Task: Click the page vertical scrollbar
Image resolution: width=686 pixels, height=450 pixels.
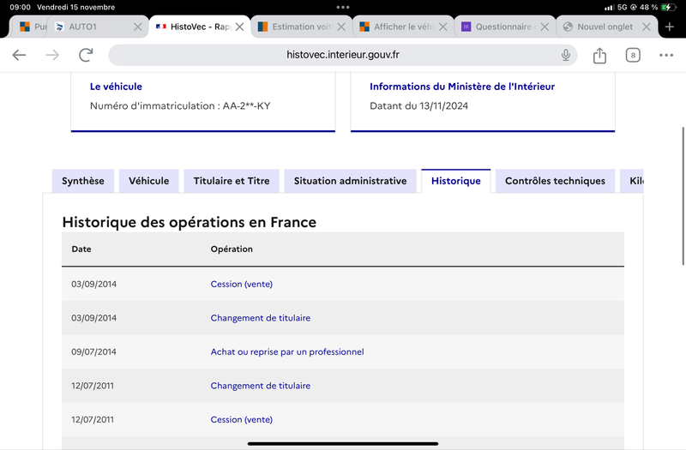Action: tap(683, 196)
